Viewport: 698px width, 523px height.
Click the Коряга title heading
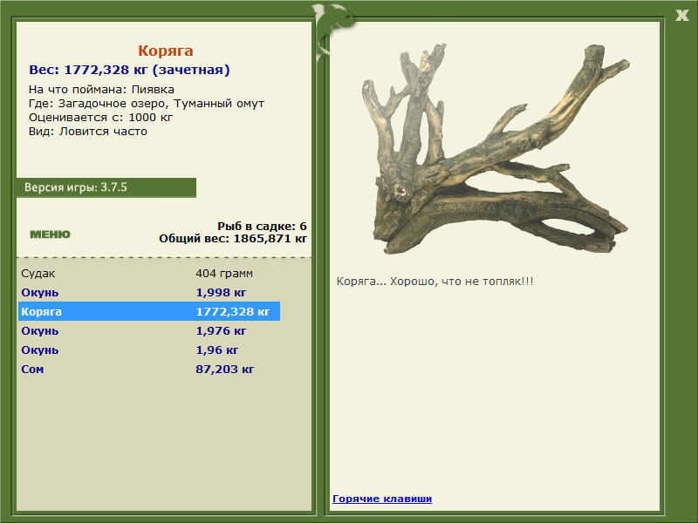(165, 51)
